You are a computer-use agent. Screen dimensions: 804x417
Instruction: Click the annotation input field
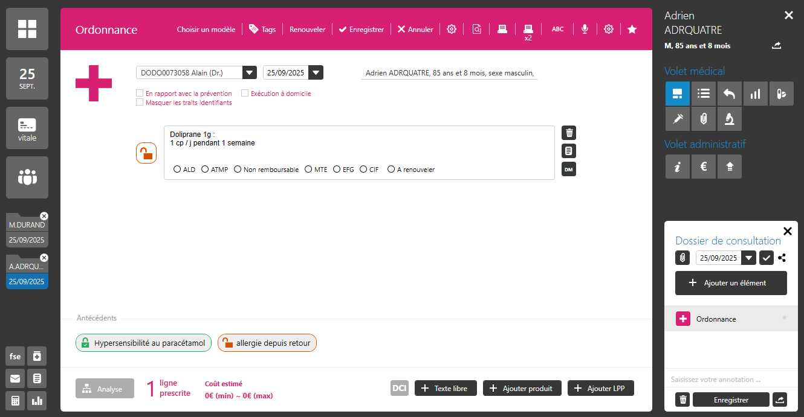point(730,380)
